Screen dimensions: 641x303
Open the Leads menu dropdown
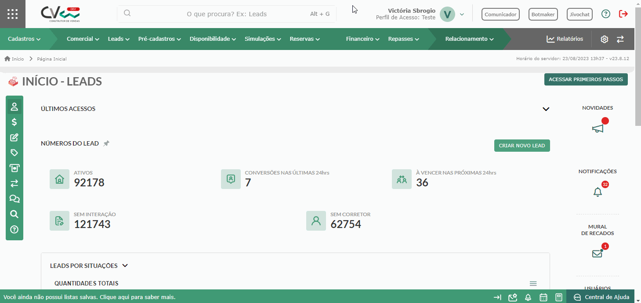coord(119,39)
